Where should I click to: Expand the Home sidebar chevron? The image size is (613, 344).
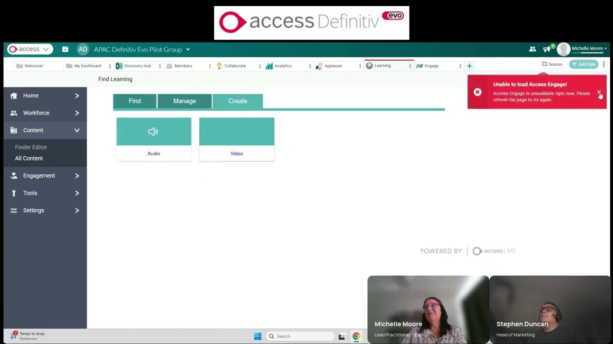pyautogui.click(x=77, y=96)
